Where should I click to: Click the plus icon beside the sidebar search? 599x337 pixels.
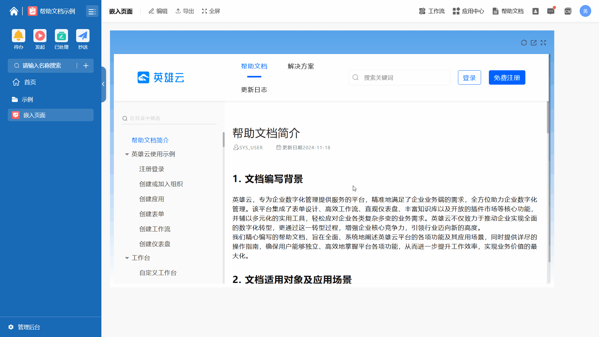coord(86,66)
